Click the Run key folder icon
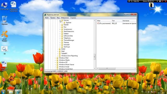The height and width of the screenshot is (94, 167). point(62,27)
